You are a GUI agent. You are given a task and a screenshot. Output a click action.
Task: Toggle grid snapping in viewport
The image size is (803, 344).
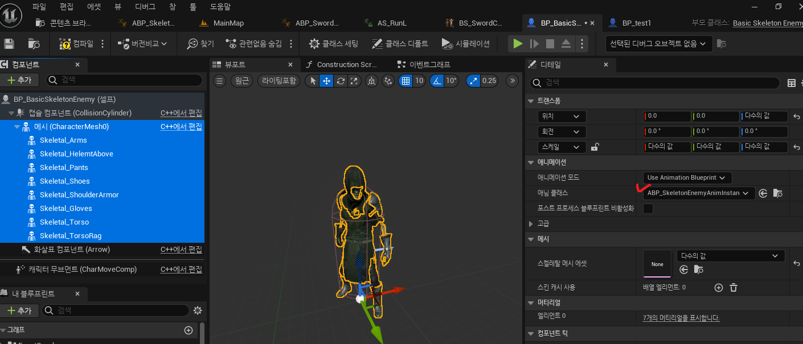(x=405, y=81)
